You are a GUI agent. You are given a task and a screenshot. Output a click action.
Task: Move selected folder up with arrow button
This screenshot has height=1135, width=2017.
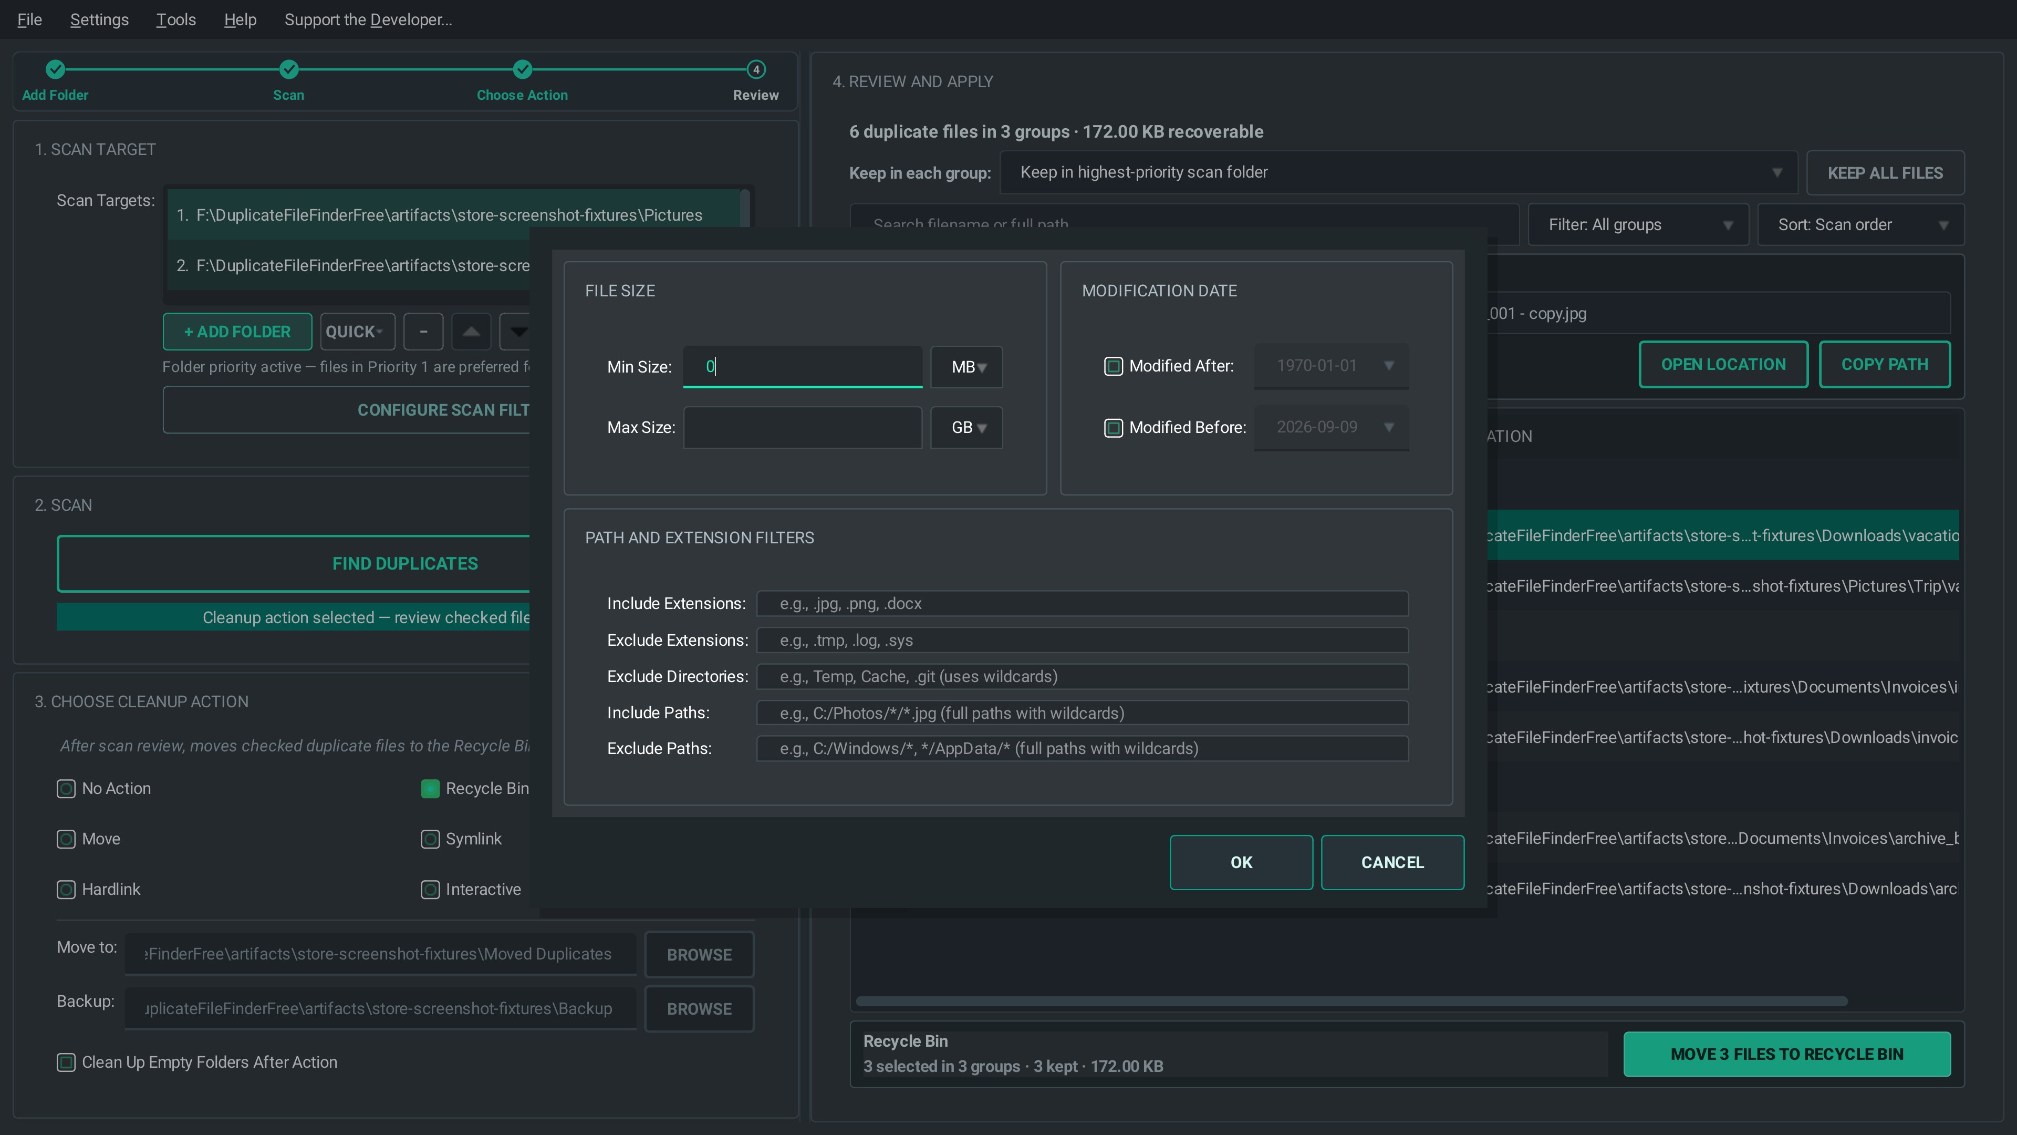click(471, 332)
